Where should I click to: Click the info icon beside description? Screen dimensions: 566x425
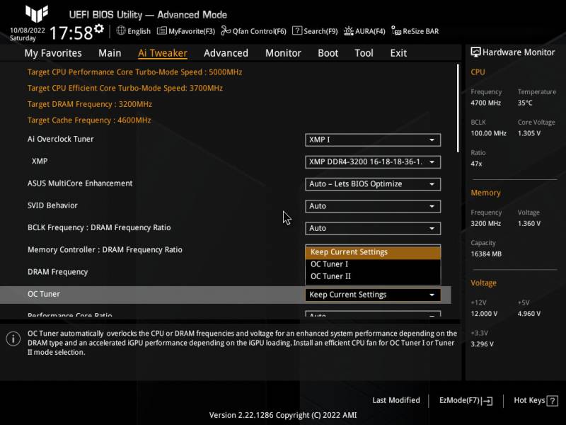[x=13, y=339]
